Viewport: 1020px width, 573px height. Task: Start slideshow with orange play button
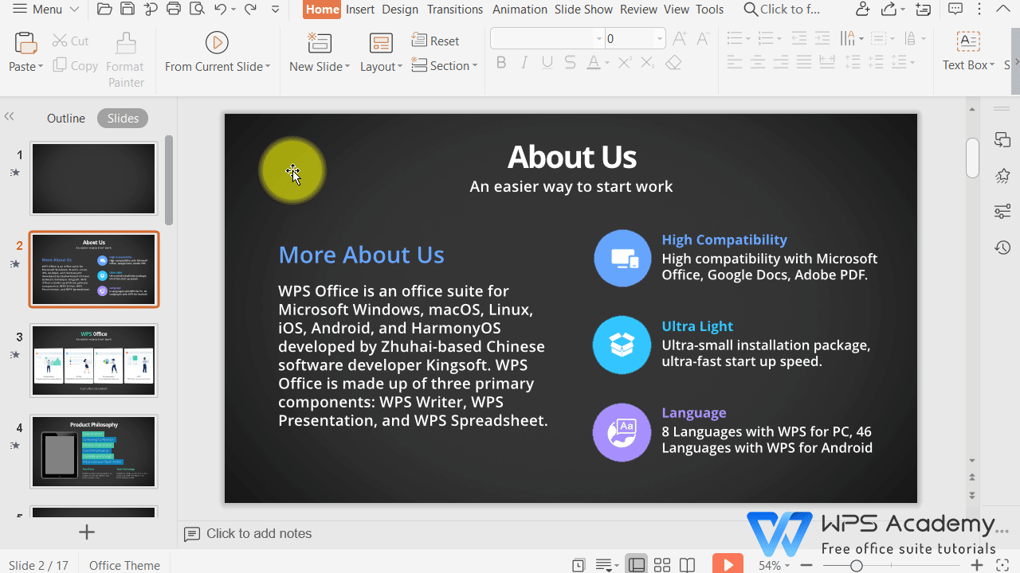pos(728,564)
